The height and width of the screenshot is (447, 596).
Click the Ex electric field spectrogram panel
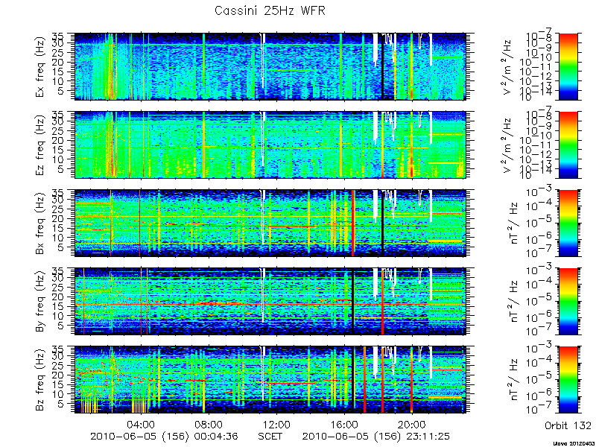pyautogui.click(x=270, y=66)
